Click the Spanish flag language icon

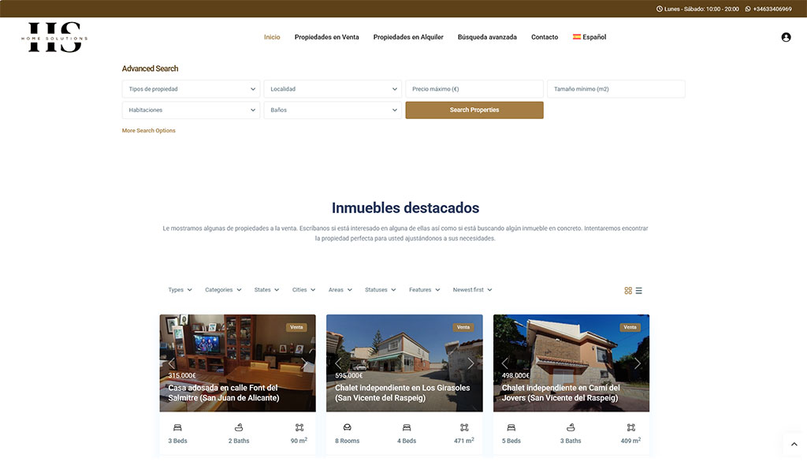576,37
